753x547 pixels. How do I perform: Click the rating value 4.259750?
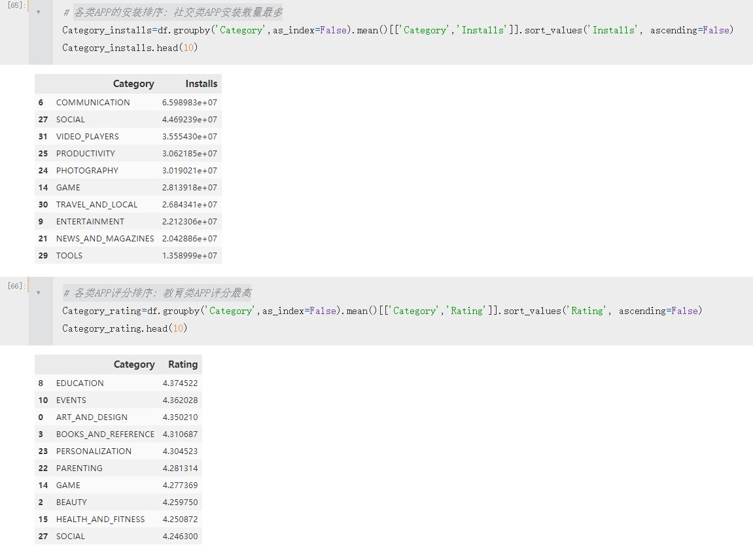pyautogui.click(x=180, y=503)
